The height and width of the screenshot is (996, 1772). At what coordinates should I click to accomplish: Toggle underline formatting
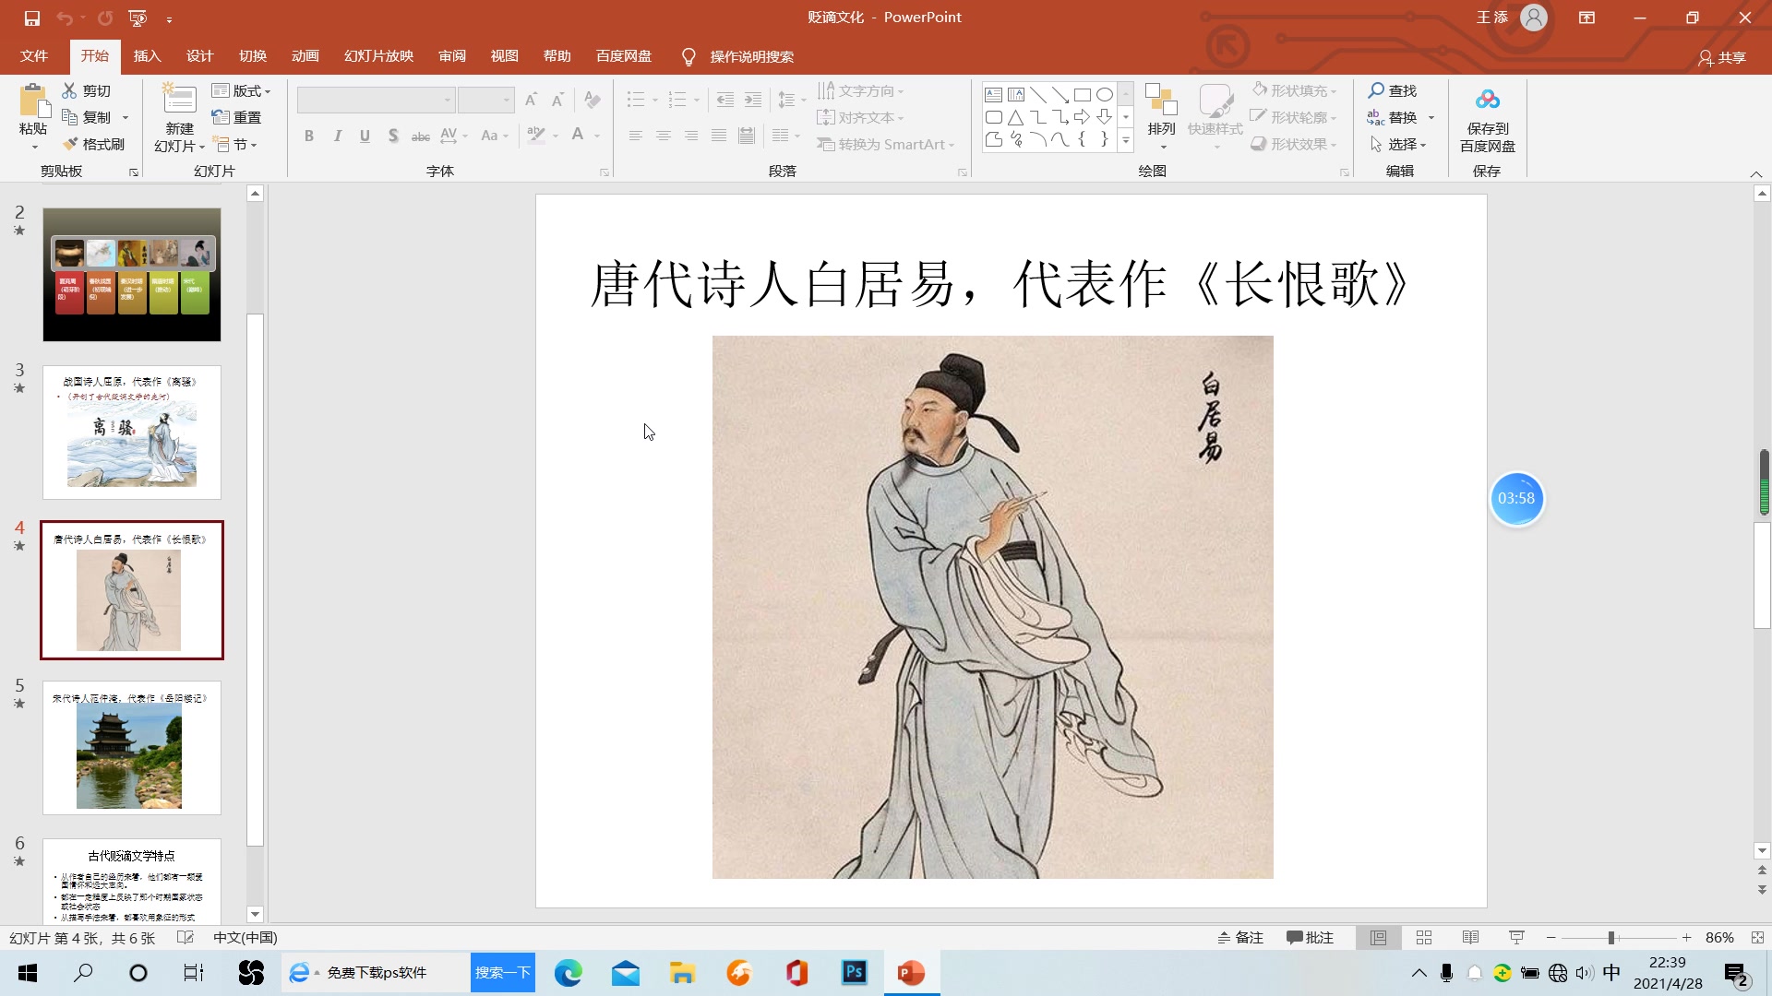tap(365, 136)
